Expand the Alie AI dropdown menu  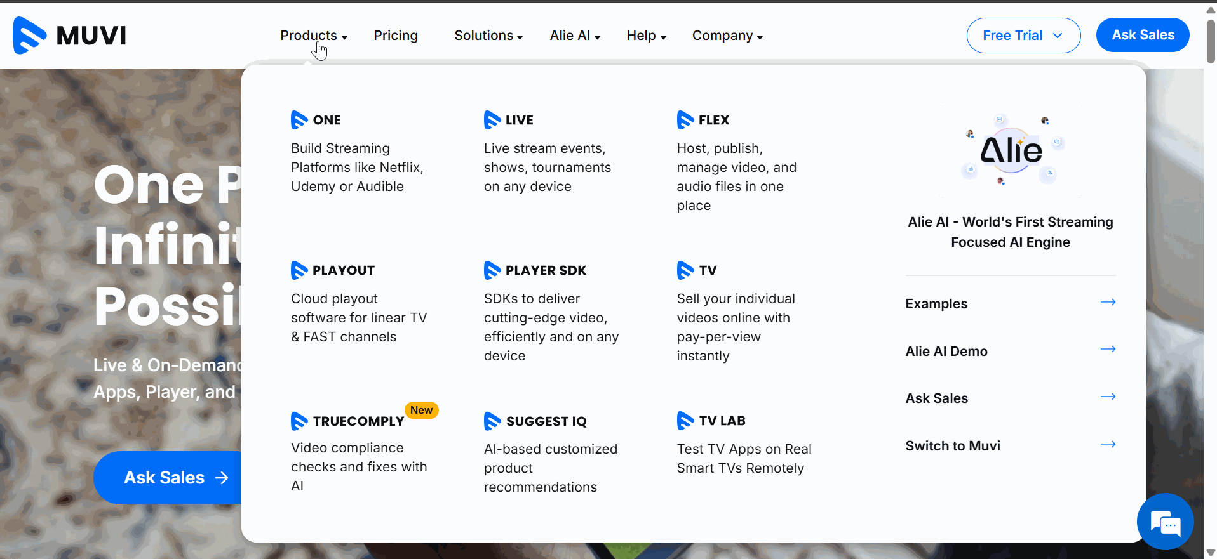pos(574,36)
